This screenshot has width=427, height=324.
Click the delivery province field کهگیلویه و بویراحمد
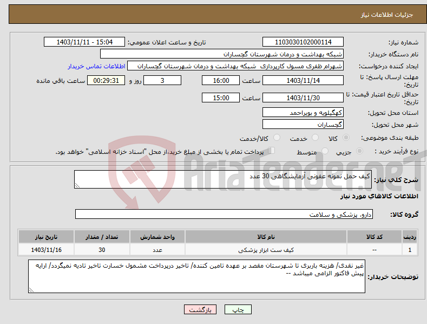click(x=303, y=112)
